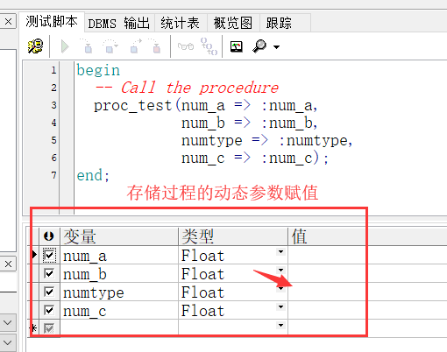Click the bottom down-chevron in the left panel

click(8, 342)
